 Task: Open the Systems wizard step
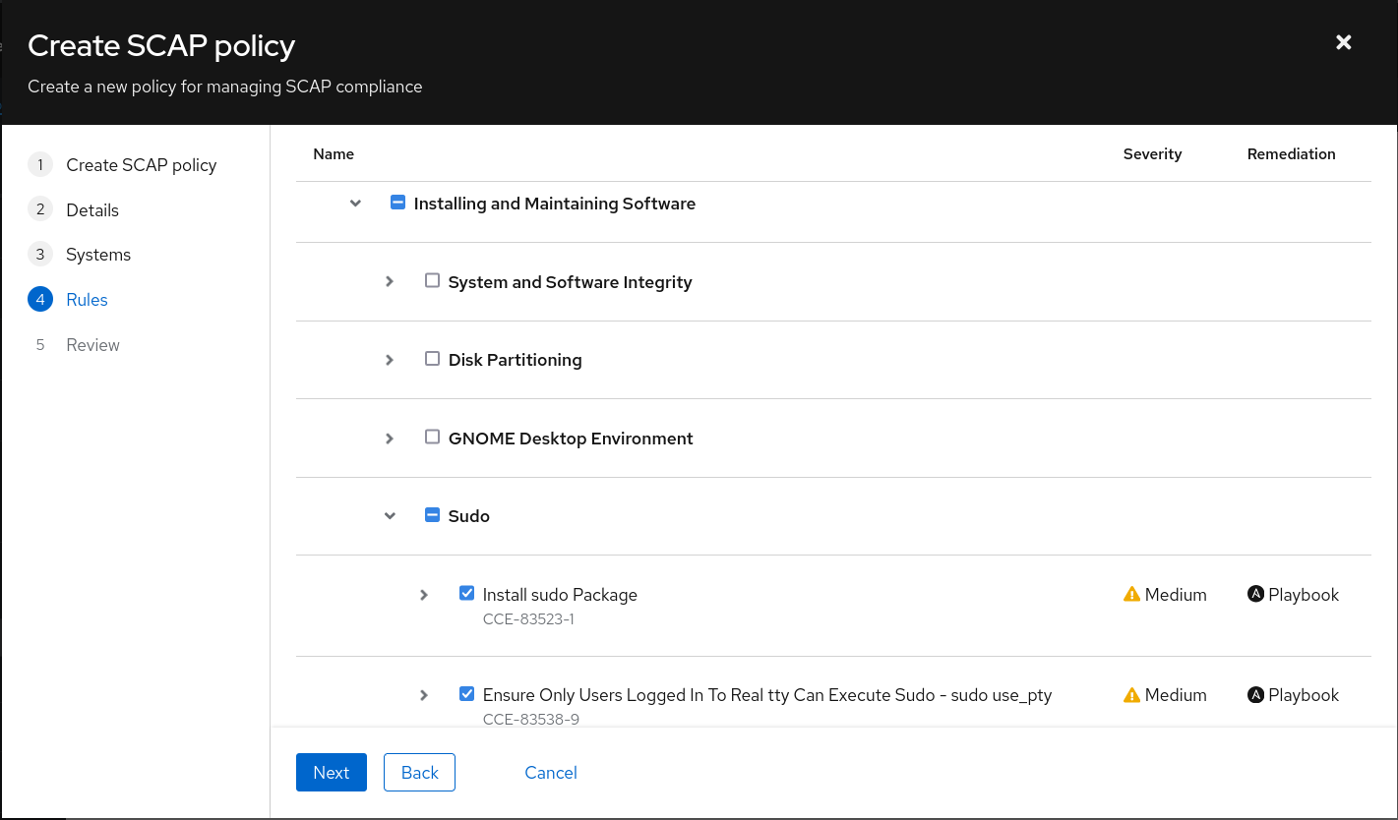98,255
